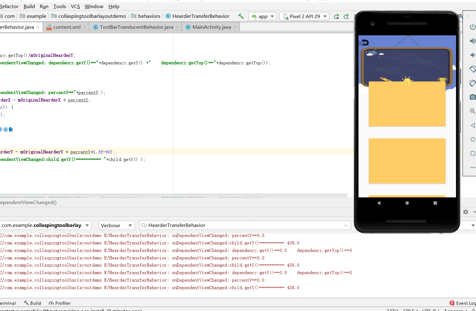Screen dimensions: 476x311
Task: Click the Apply Code Changes icon
Action: [x=346, y=16]
